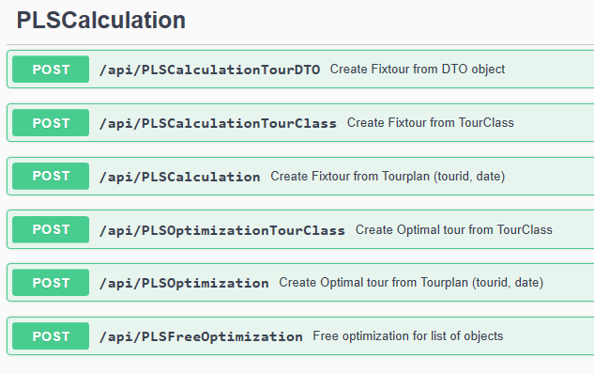594x374 pixels.
Task: Click POST badge for PLSOptimizationTourClass
Action: click(x=51, y=229)
